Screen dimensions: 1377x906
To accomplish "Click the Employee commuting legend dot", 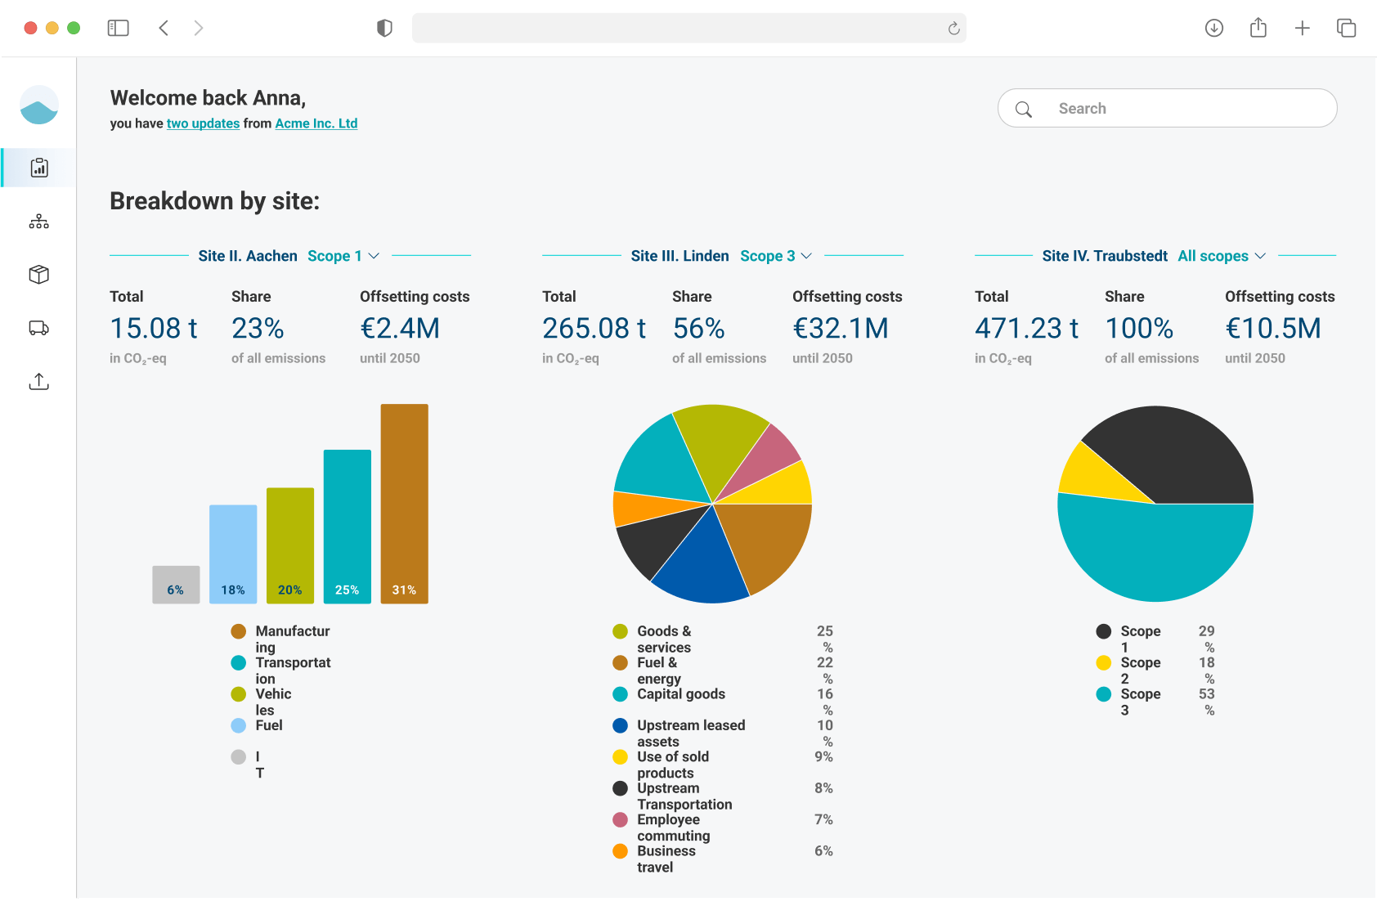I will point(621,819).
